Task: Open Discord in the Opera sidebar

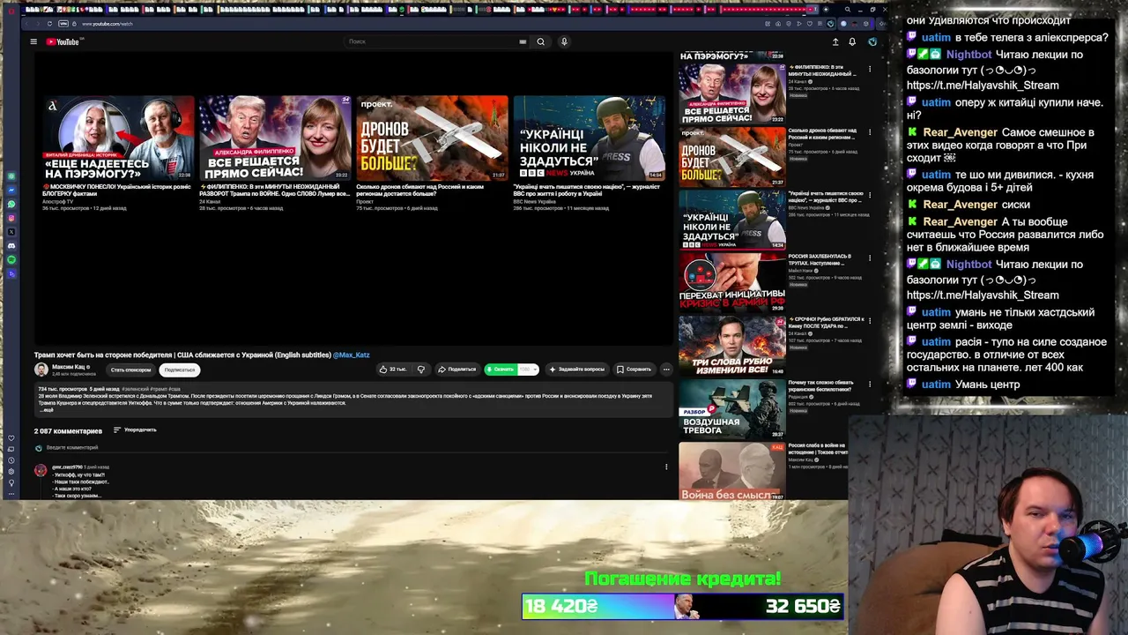Action: (11, 246)
